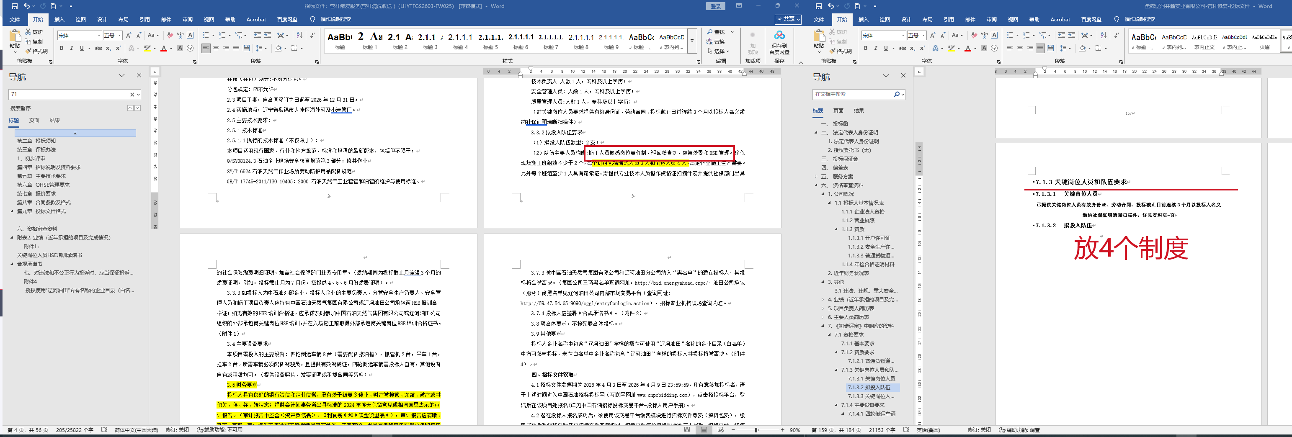Open the 共享 share dropdown button
The height and width of the screenshot is (437, 1292).
coord(788,19)
